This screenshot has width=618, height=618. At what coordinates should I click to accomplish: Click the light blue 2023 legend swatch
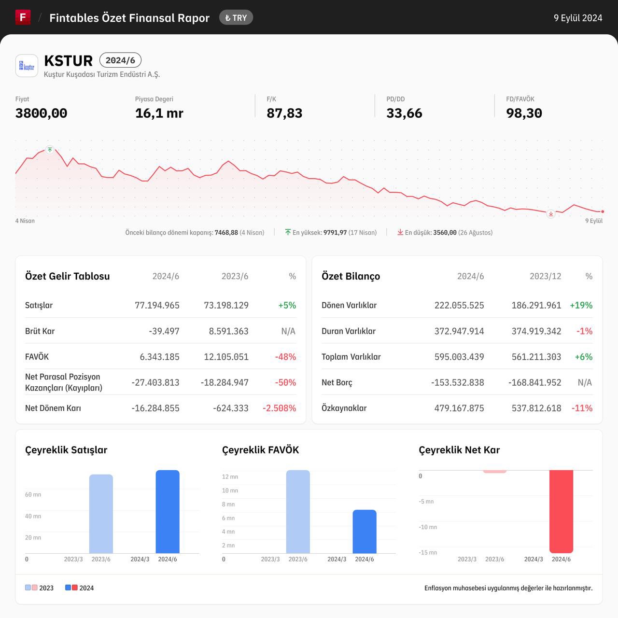(28, 588)
